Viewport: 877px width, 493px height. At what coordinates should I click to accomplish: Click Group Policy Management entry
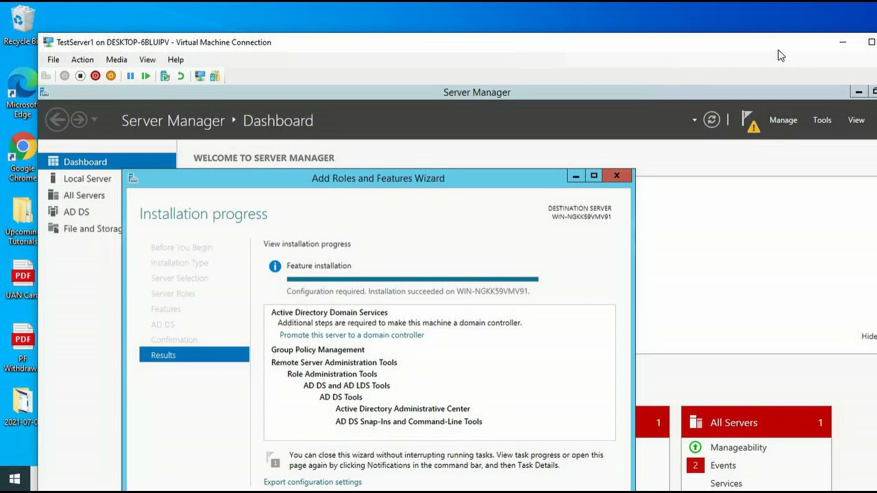pyautogui.click(x=318, y=350)
